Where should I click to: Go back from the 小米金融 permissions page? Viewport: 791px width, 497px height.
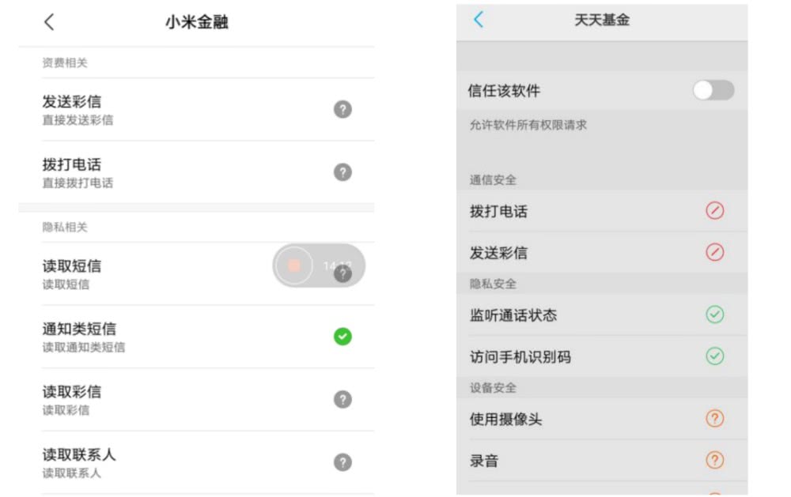[49, 22]
